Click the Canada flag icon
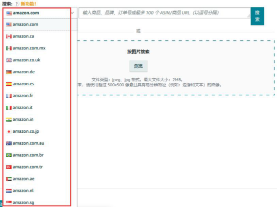Viewport: 277px width, 207px height. pos(8,36)
